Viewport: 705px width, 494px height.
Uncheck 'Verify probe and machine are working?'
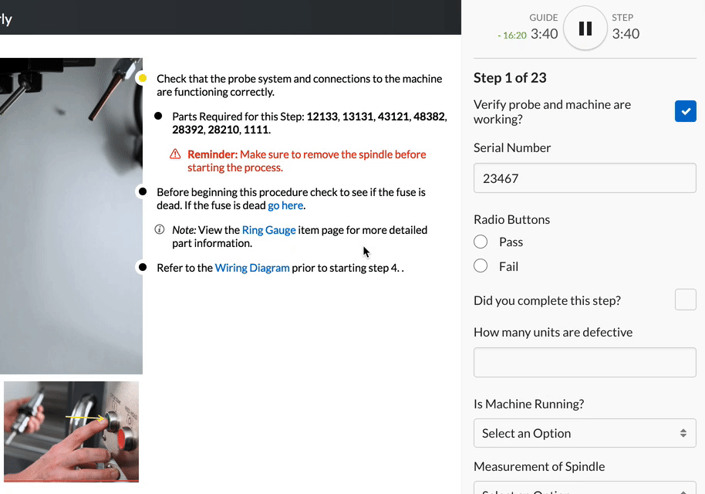[x=685, y=111]
